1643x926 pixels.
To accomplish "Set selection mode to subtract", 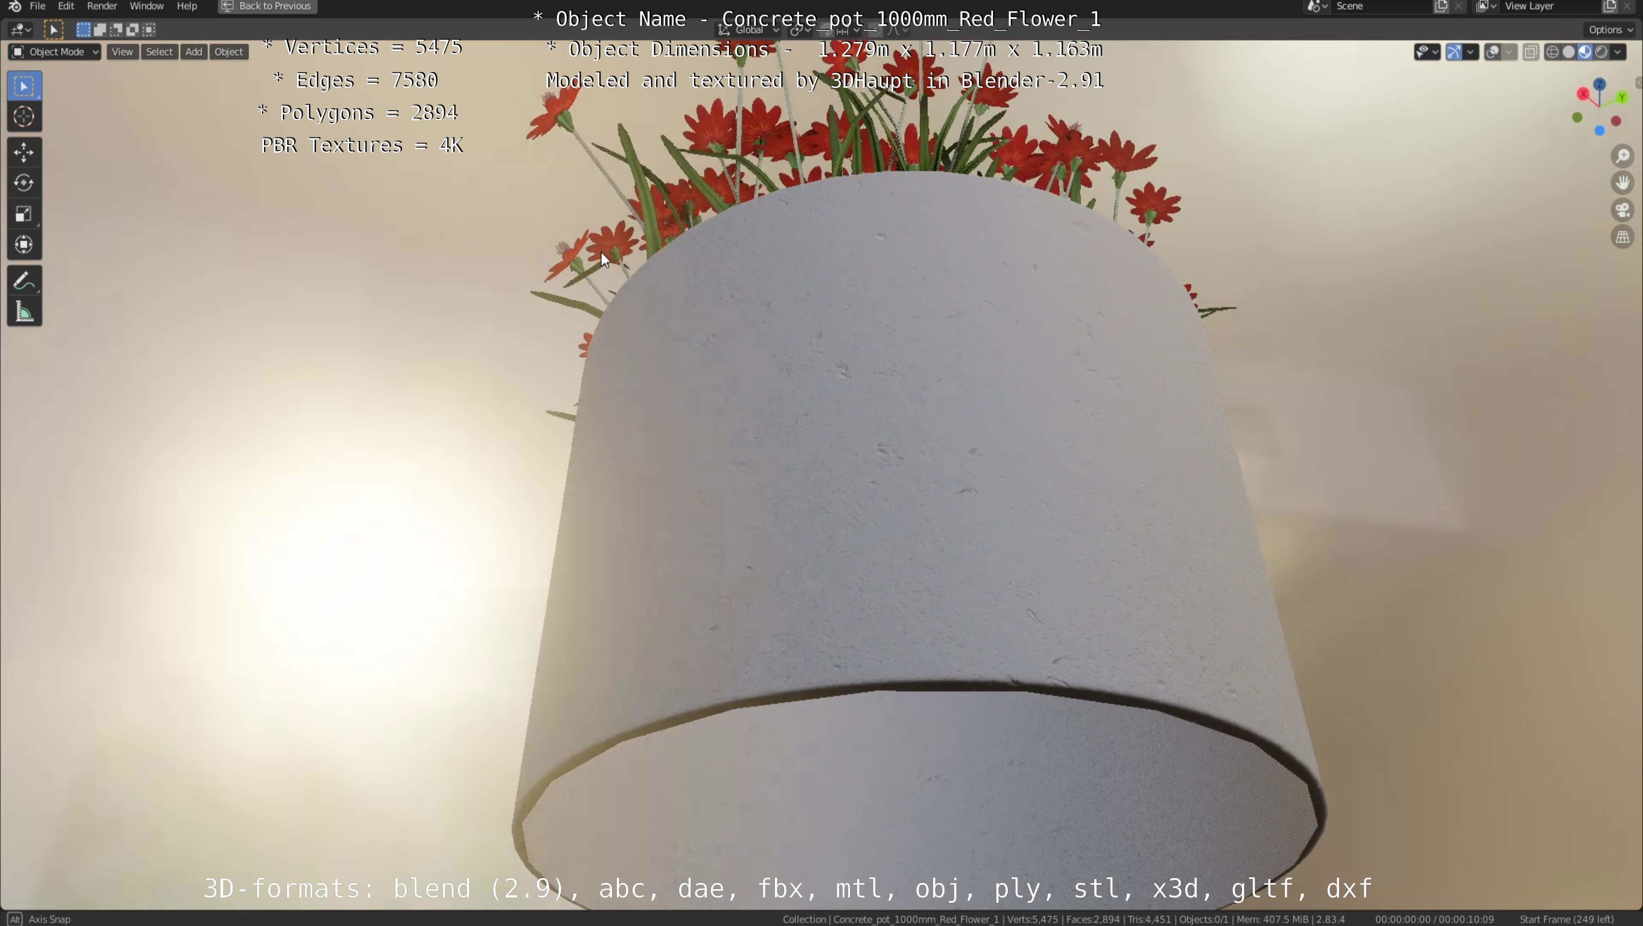I will click(116, 29).
